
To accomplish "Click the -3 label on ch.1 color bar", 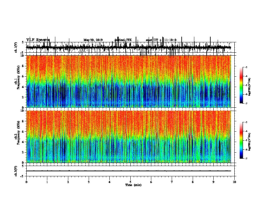I will [x=246, y=67].
